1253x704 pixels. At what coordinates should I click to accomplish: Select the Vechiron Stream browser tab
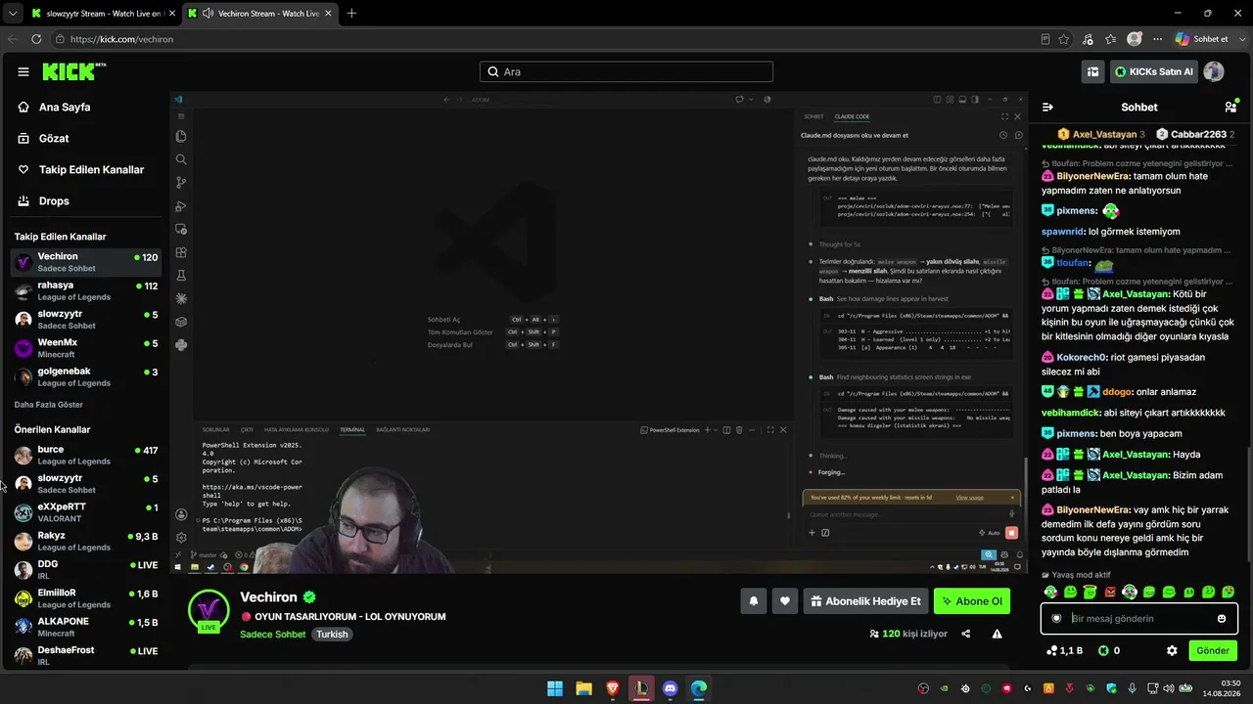tap(258, 13)
